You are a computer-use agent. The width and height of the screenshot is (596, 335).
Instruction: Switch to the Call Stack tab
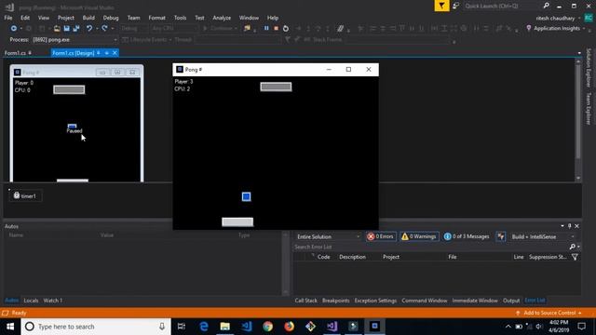(305, 301)
